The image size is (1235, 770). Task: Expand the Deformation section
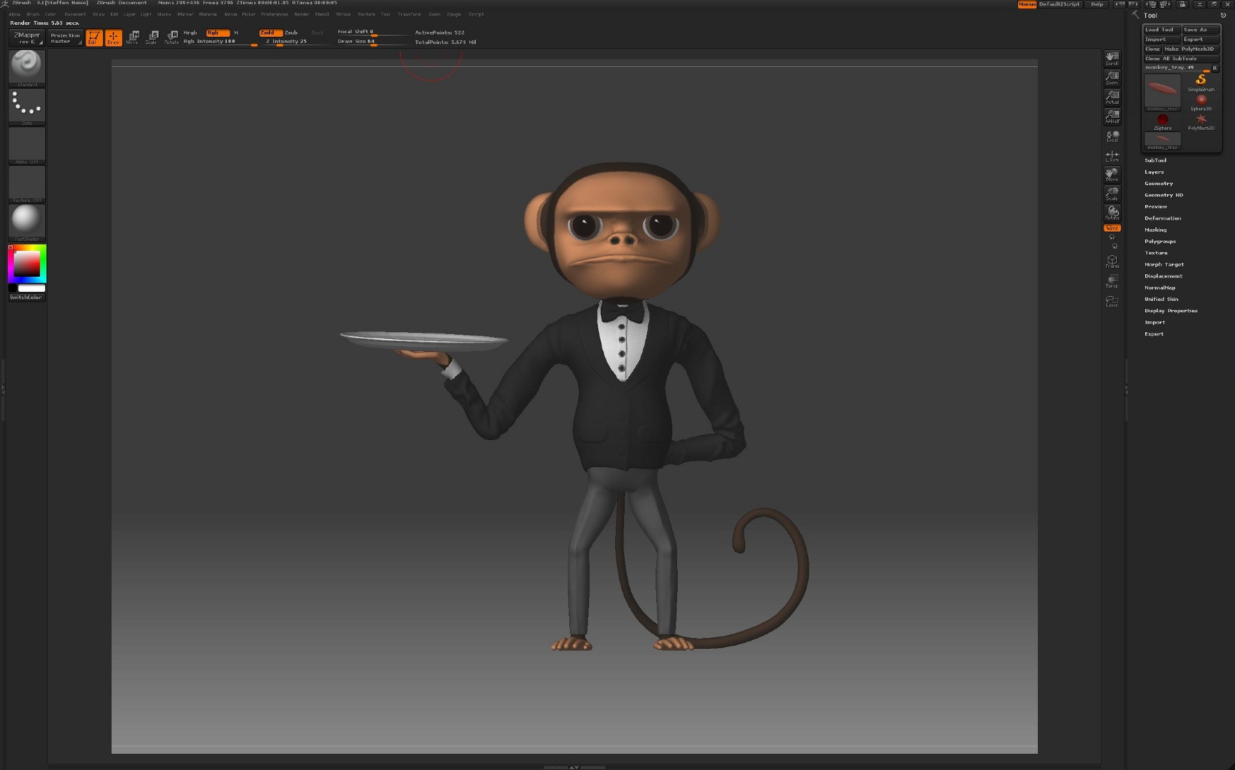1163,218
